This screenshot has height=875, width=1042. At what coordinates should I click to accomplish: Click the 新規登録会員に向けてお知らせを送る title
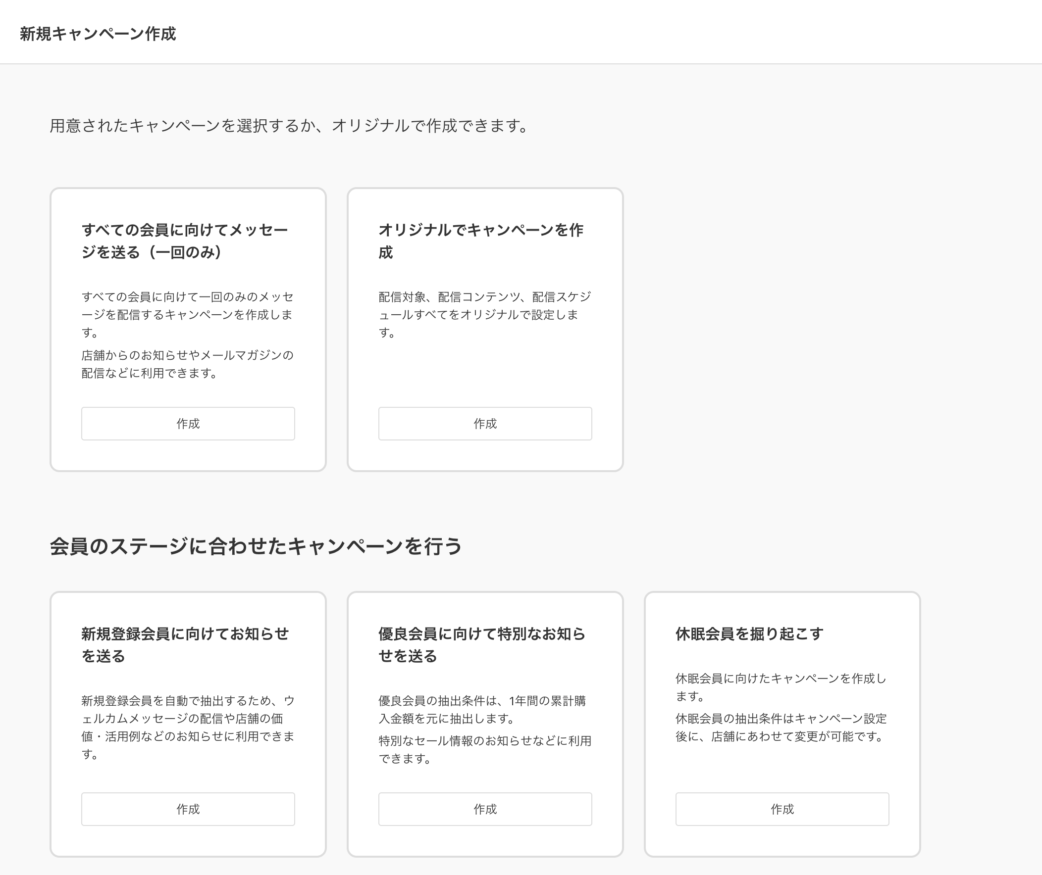click(185, 645)
